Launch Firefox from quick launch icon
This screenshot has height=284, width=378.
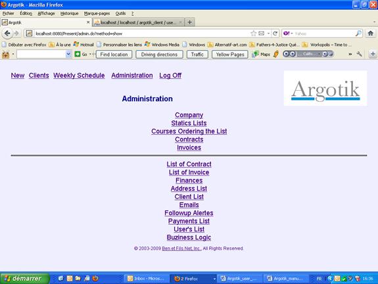click(95, 278)
